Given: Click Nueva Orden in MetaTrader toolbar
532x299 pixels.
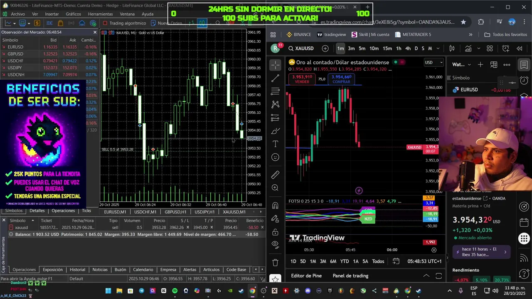Looking at the screenshot, I should coord(166,23).
